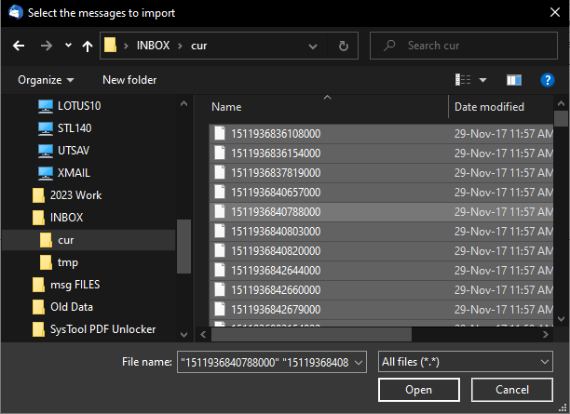This screenshot has height=414, width=570.
Task: Sort by the Name column header
Action: [226, 107]
